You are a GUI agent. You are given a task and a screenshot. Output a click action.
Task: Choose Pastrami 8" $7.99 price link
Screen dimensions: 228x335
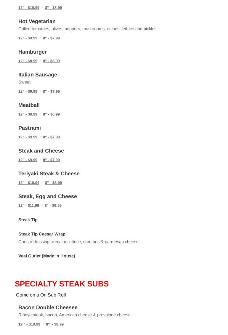pyautogui.click(x=51, y=137)
